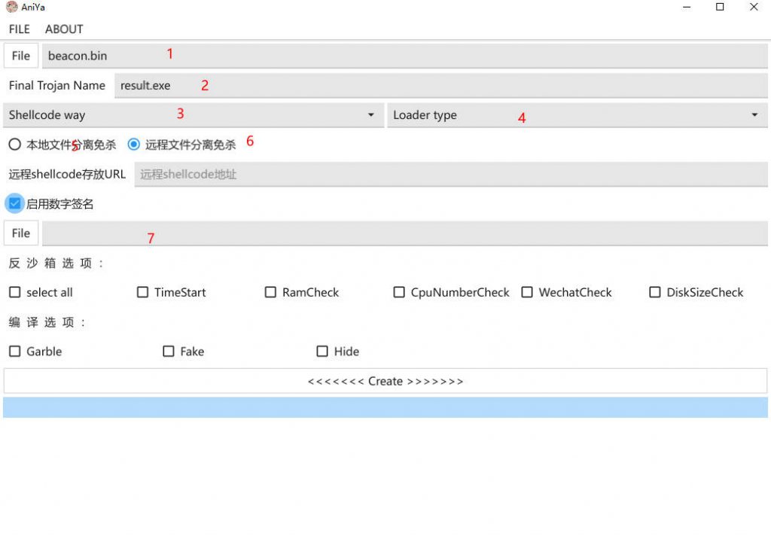Image resolution: width=771 pixels, height=536 pixels.
Task: Focus the 远程shellcode地址 URL input field
Action: point(451,174)
